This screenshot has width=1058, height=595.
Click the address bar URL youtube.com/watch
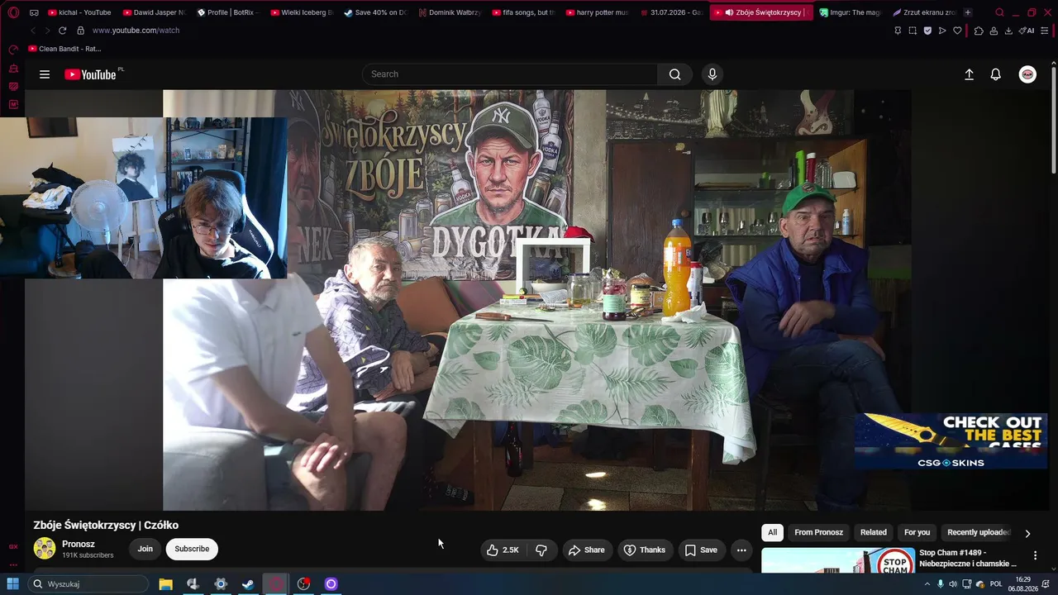[136, 31]
